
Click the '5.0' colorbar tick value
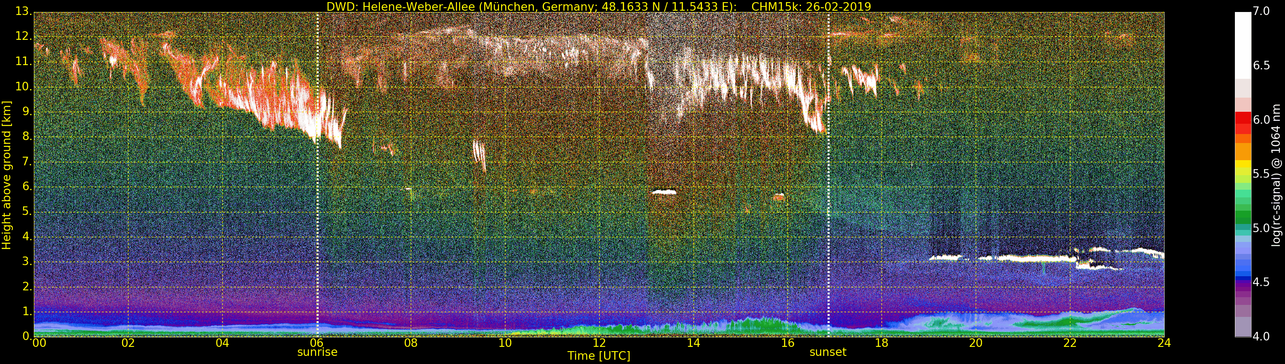1261,228
